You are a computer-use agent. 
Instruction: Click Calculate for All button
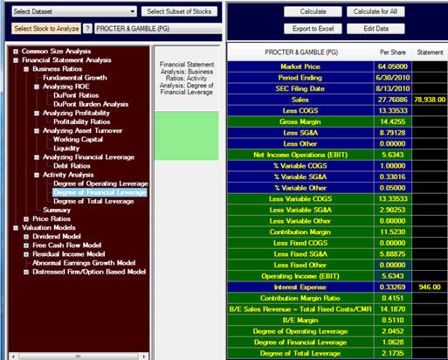(x=376, y=11)
